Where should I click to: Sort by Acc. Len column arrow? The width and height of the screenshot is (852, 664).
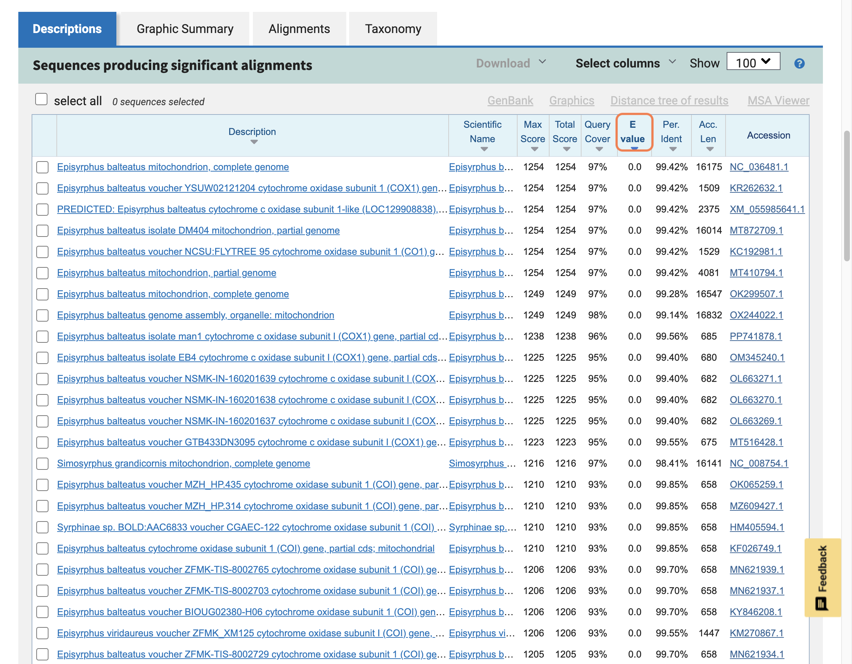pyautogui.click(x=710, y=149)
